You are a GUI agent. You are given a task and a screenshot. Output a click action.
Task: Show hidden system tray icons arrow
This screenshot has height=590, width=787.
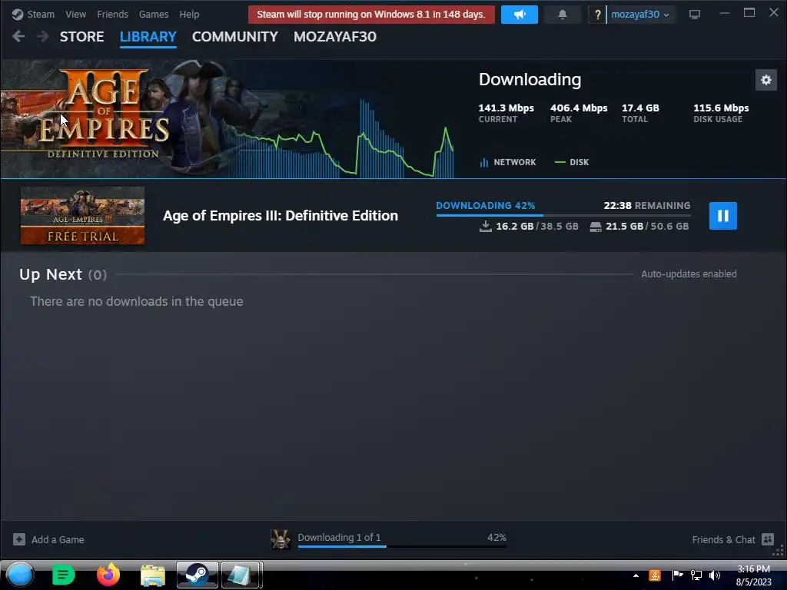(x=636, y=575)
